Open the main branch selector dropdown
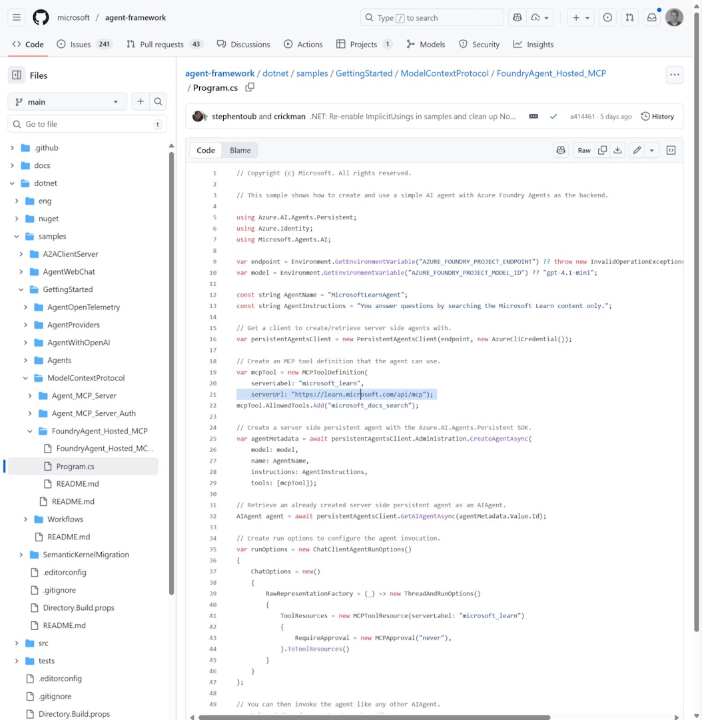The width and height of the screenshot is (702, 720). coord(67,102)
